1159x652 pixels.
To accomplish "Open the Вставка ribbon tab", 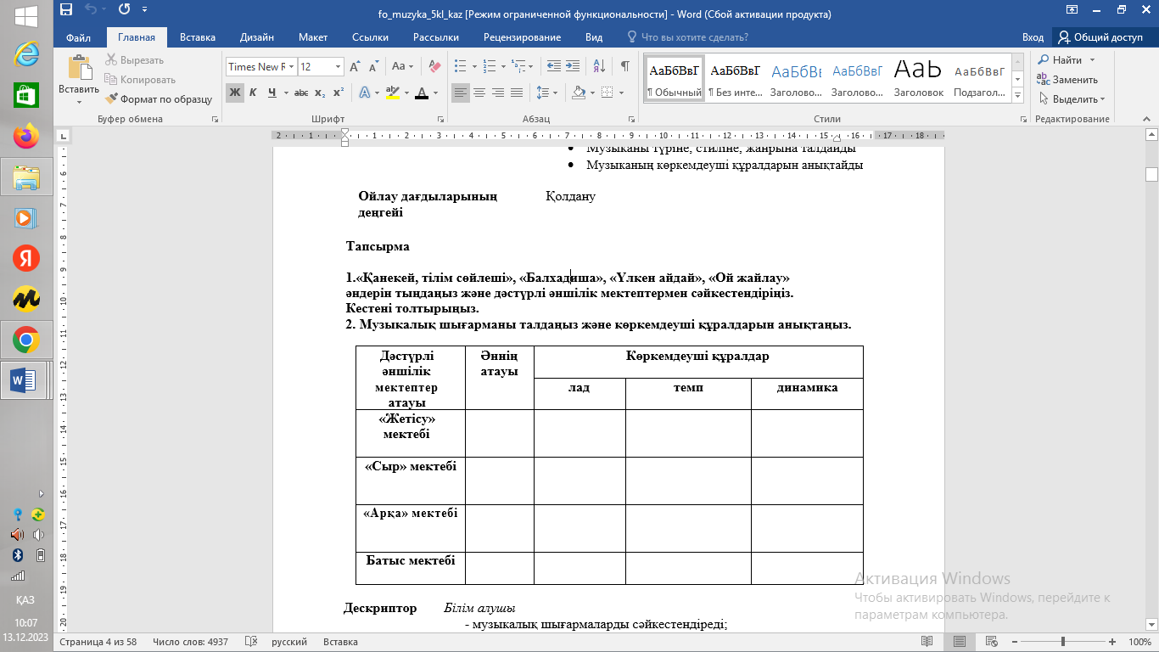I will pos(197,37).
